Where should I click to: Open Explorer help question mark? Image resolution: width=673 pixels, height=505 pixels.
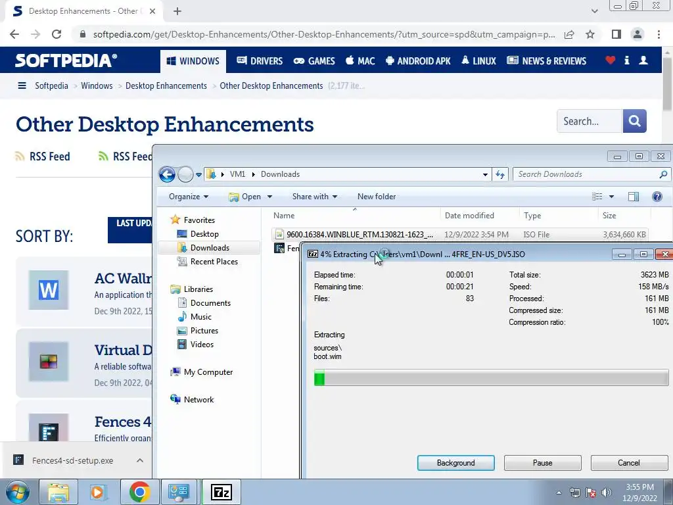tap(657, 197)
